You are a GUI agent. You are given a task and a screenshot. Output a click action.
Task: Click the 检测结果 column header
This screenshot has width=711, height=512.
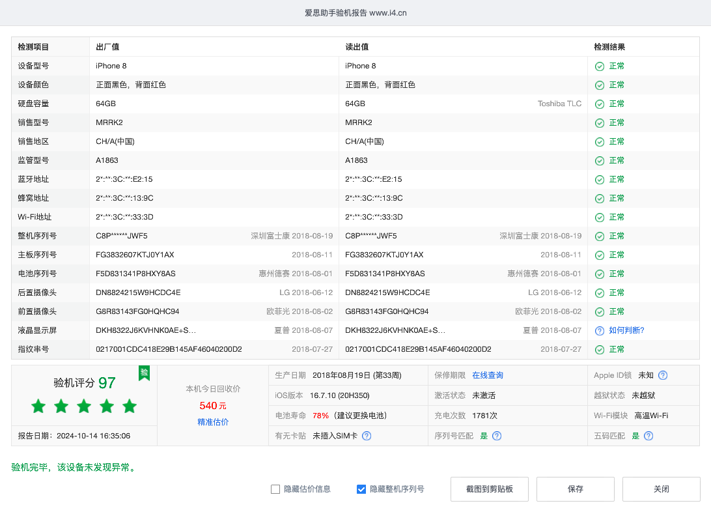609,47
